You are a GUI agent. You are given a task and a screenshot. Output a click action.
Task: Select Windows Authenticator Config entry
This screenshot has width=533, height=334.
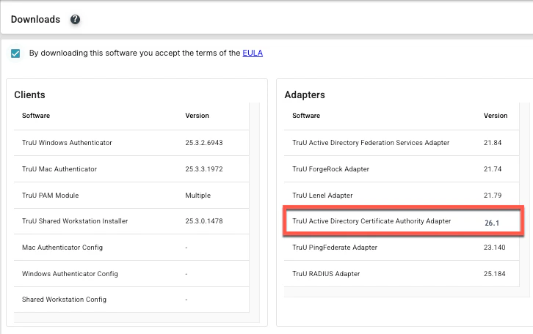70,274
